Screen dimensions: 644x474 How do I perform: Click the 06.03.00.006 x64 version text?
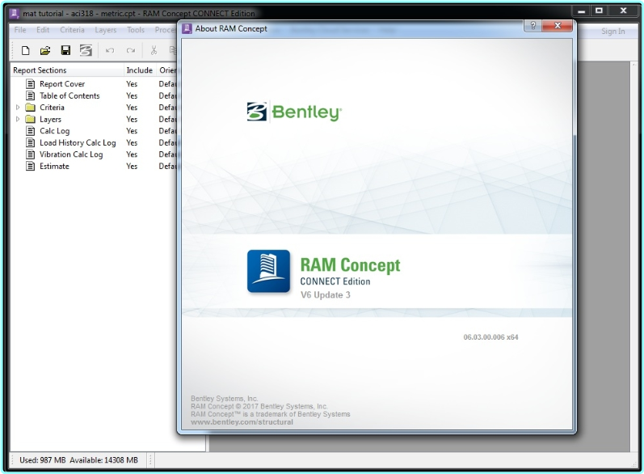pyautogui.click(x=490, y=337)
